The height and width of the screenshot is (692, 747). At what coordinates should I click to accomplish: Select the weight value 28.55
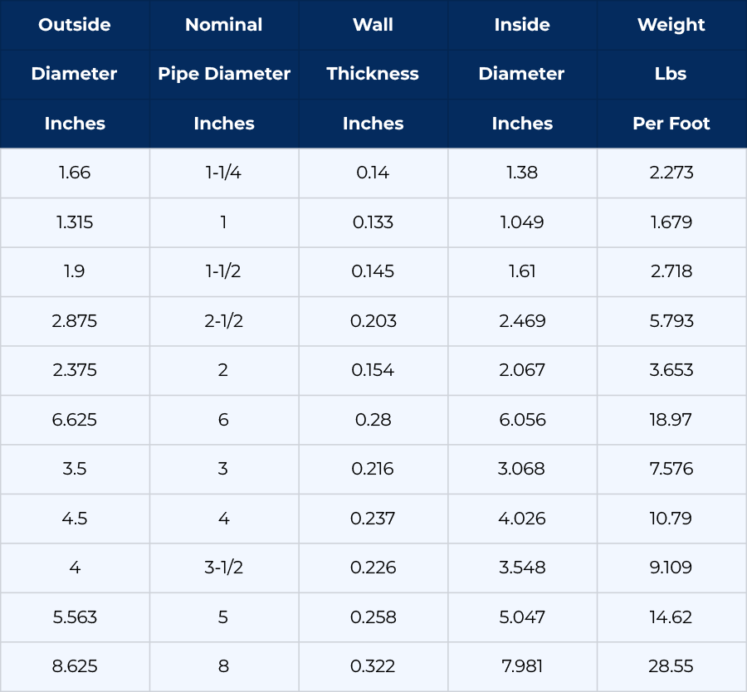pos(671,666)
